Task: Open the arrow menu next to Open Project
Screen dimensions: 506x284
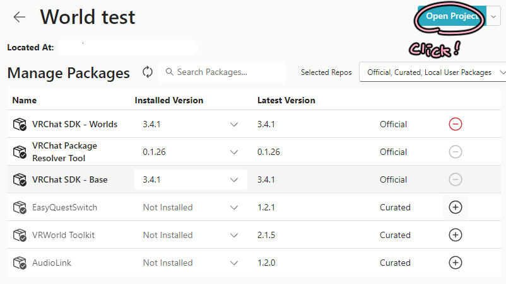Action: [493, 16]
